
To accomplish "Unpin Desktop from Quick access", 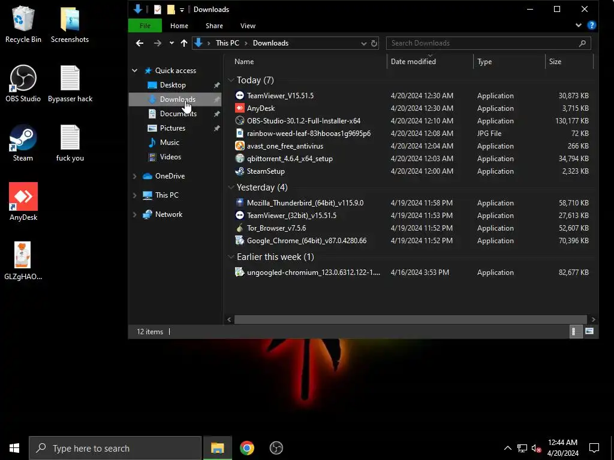I will pyautogui.click(x=216, y=85).
